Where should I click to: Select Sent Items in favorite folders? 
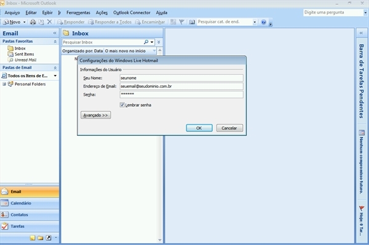tap(24, 54)
